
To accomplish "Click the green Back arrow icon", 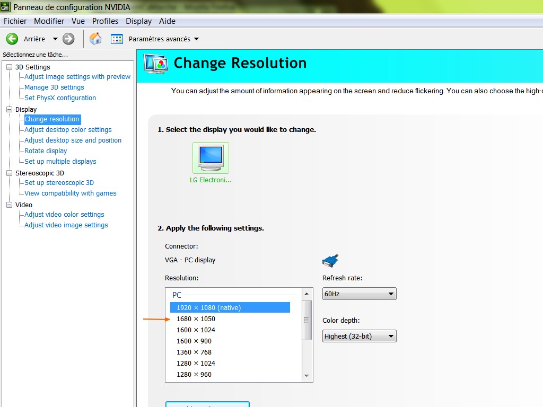I will coord(12,39).
